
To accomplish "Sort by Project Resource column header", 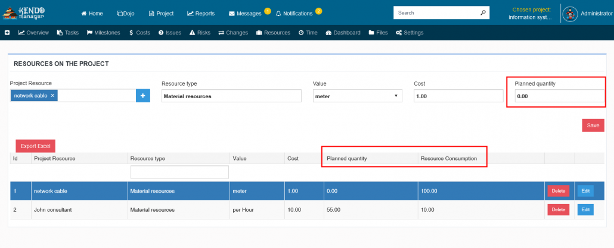I will click(54, 159).
